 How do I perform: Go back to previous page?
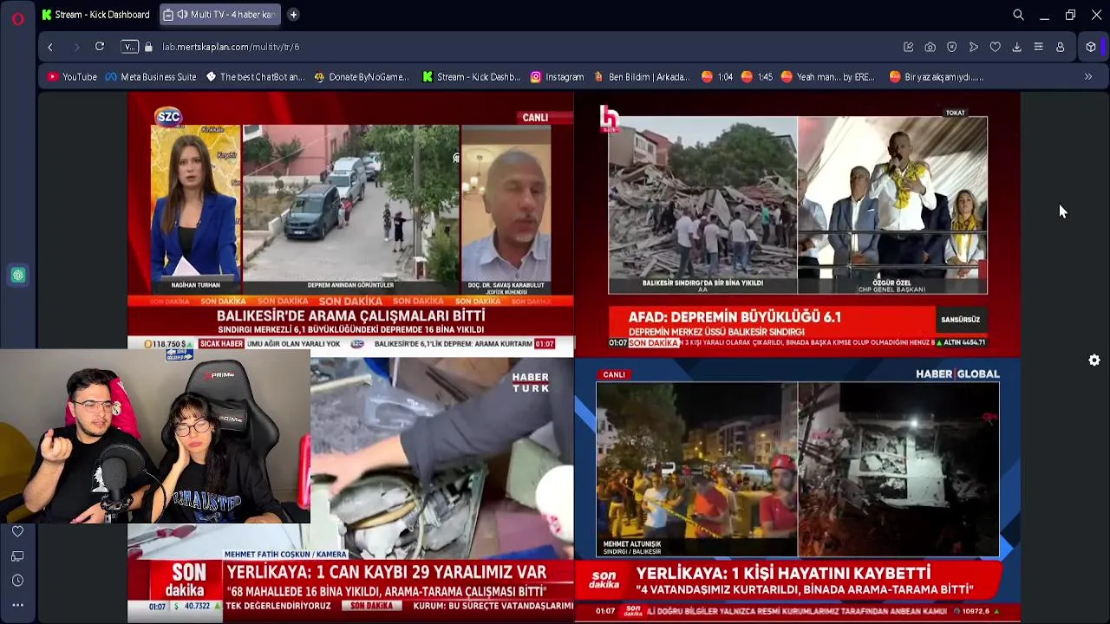(x=50, y=47)
